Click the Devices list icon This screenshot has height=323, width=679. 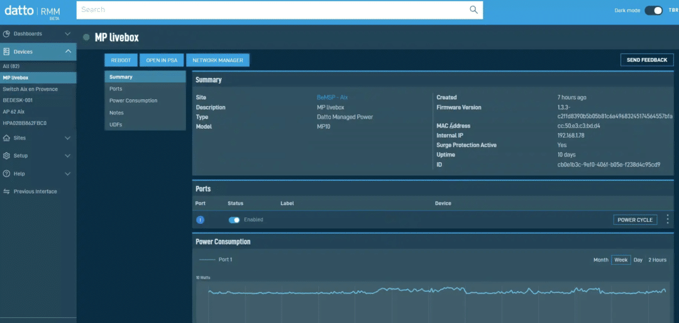(6, 52)
